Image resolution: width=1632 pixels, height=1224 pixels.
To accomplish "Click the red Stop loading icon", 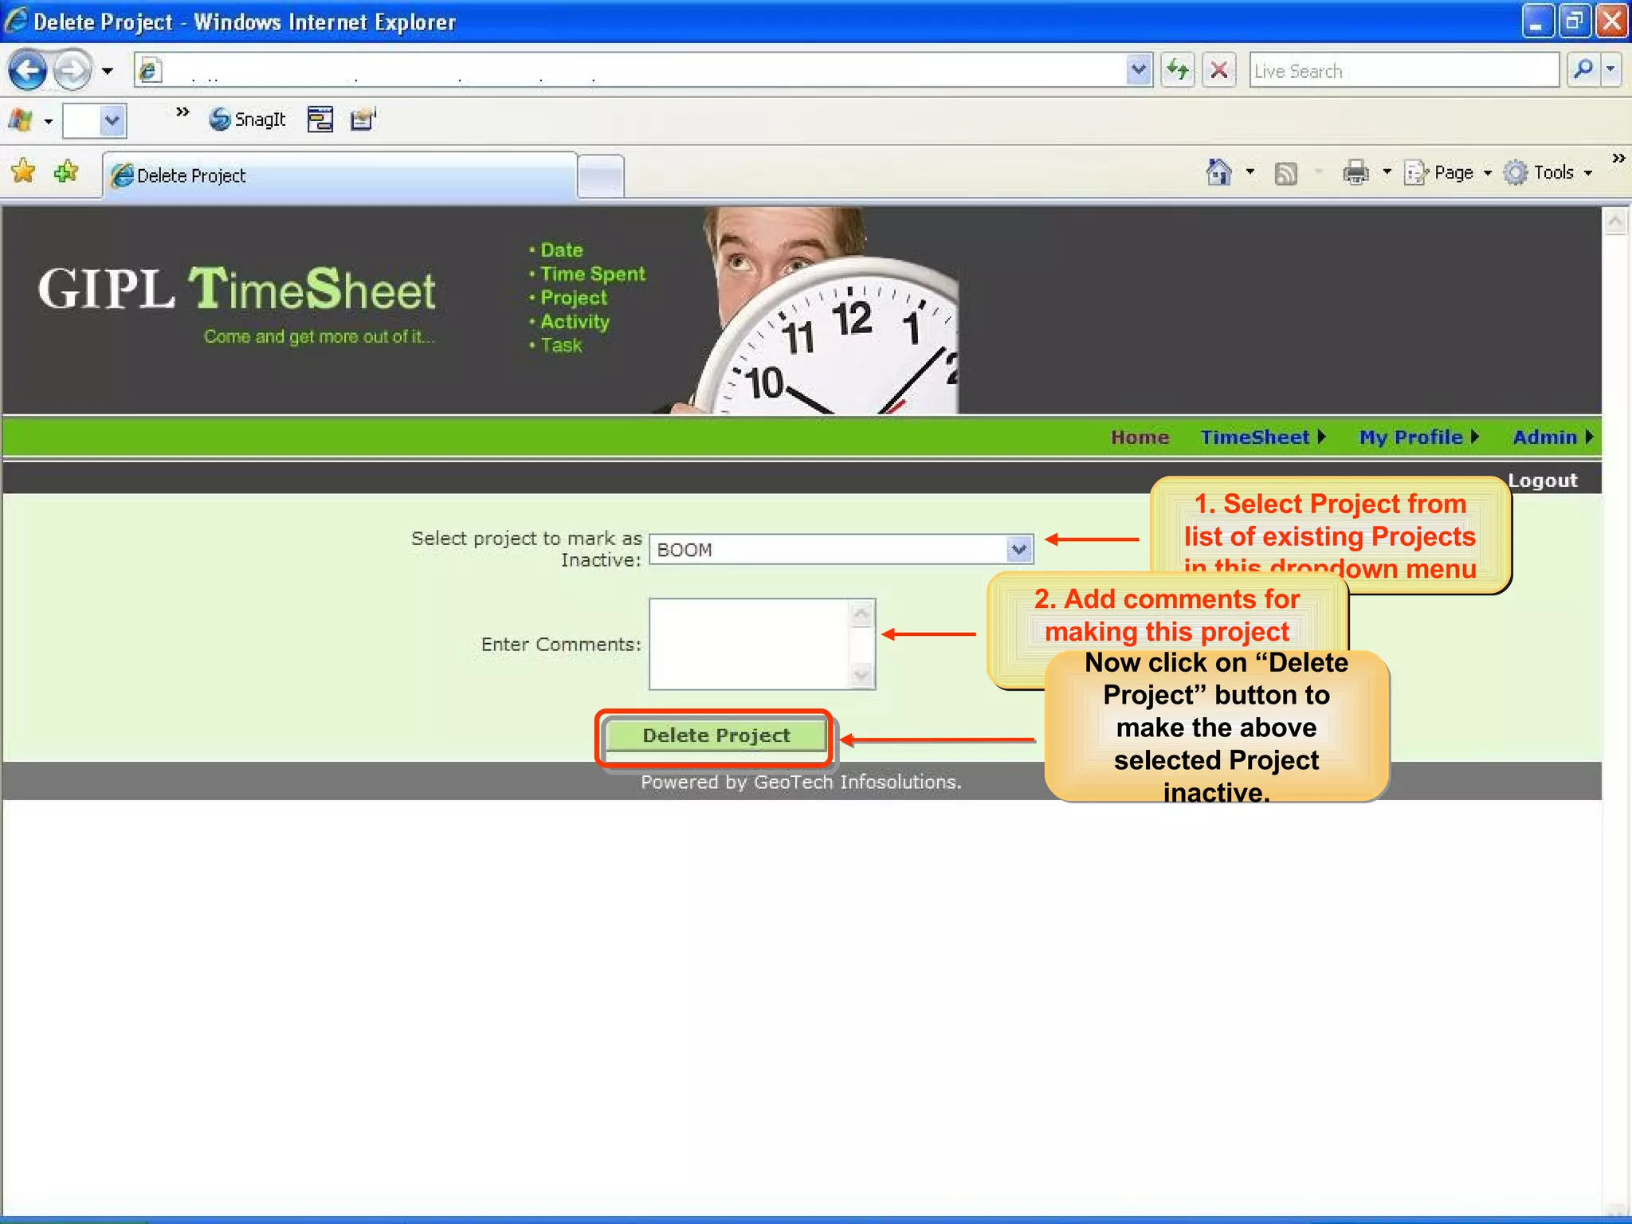I will click(x=1218, y=71).
